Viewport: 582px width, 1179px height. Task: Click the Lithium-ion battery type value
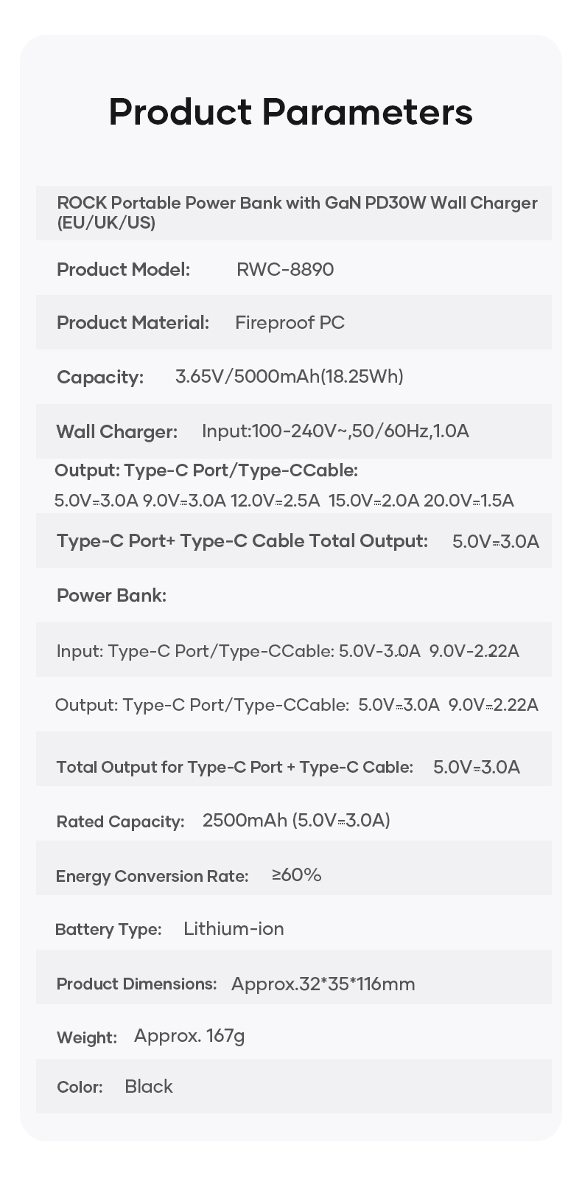click(x=234, y=928)
